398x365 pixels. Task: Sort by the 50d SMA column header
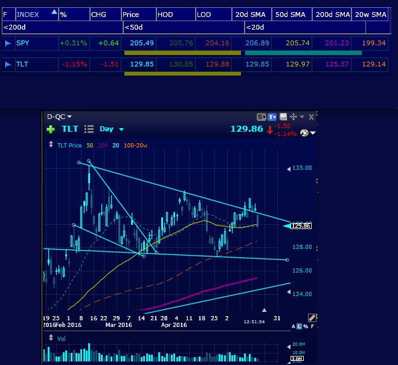[292, 15]
